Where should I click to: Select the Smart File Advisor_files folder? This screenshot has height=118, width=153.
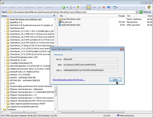[70, 19]
